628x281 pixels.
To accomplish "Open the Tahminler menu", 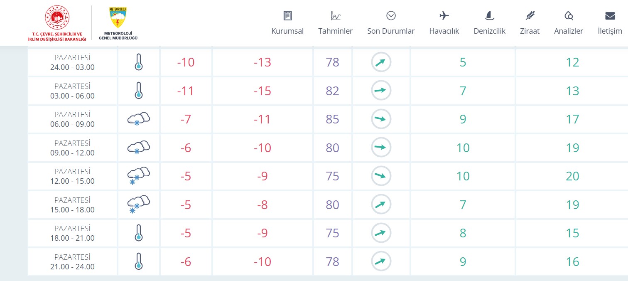I will click(x=335, y=31).
